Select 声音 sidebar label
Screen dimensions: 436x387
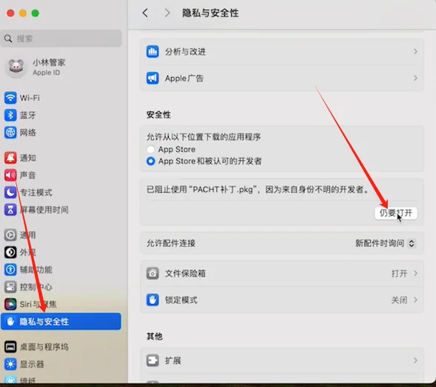[x=27, y=175]
